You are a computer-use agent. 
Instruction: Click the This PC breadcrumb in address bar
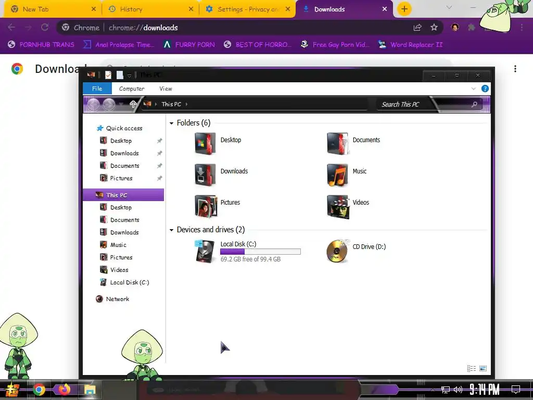(171, 104)
